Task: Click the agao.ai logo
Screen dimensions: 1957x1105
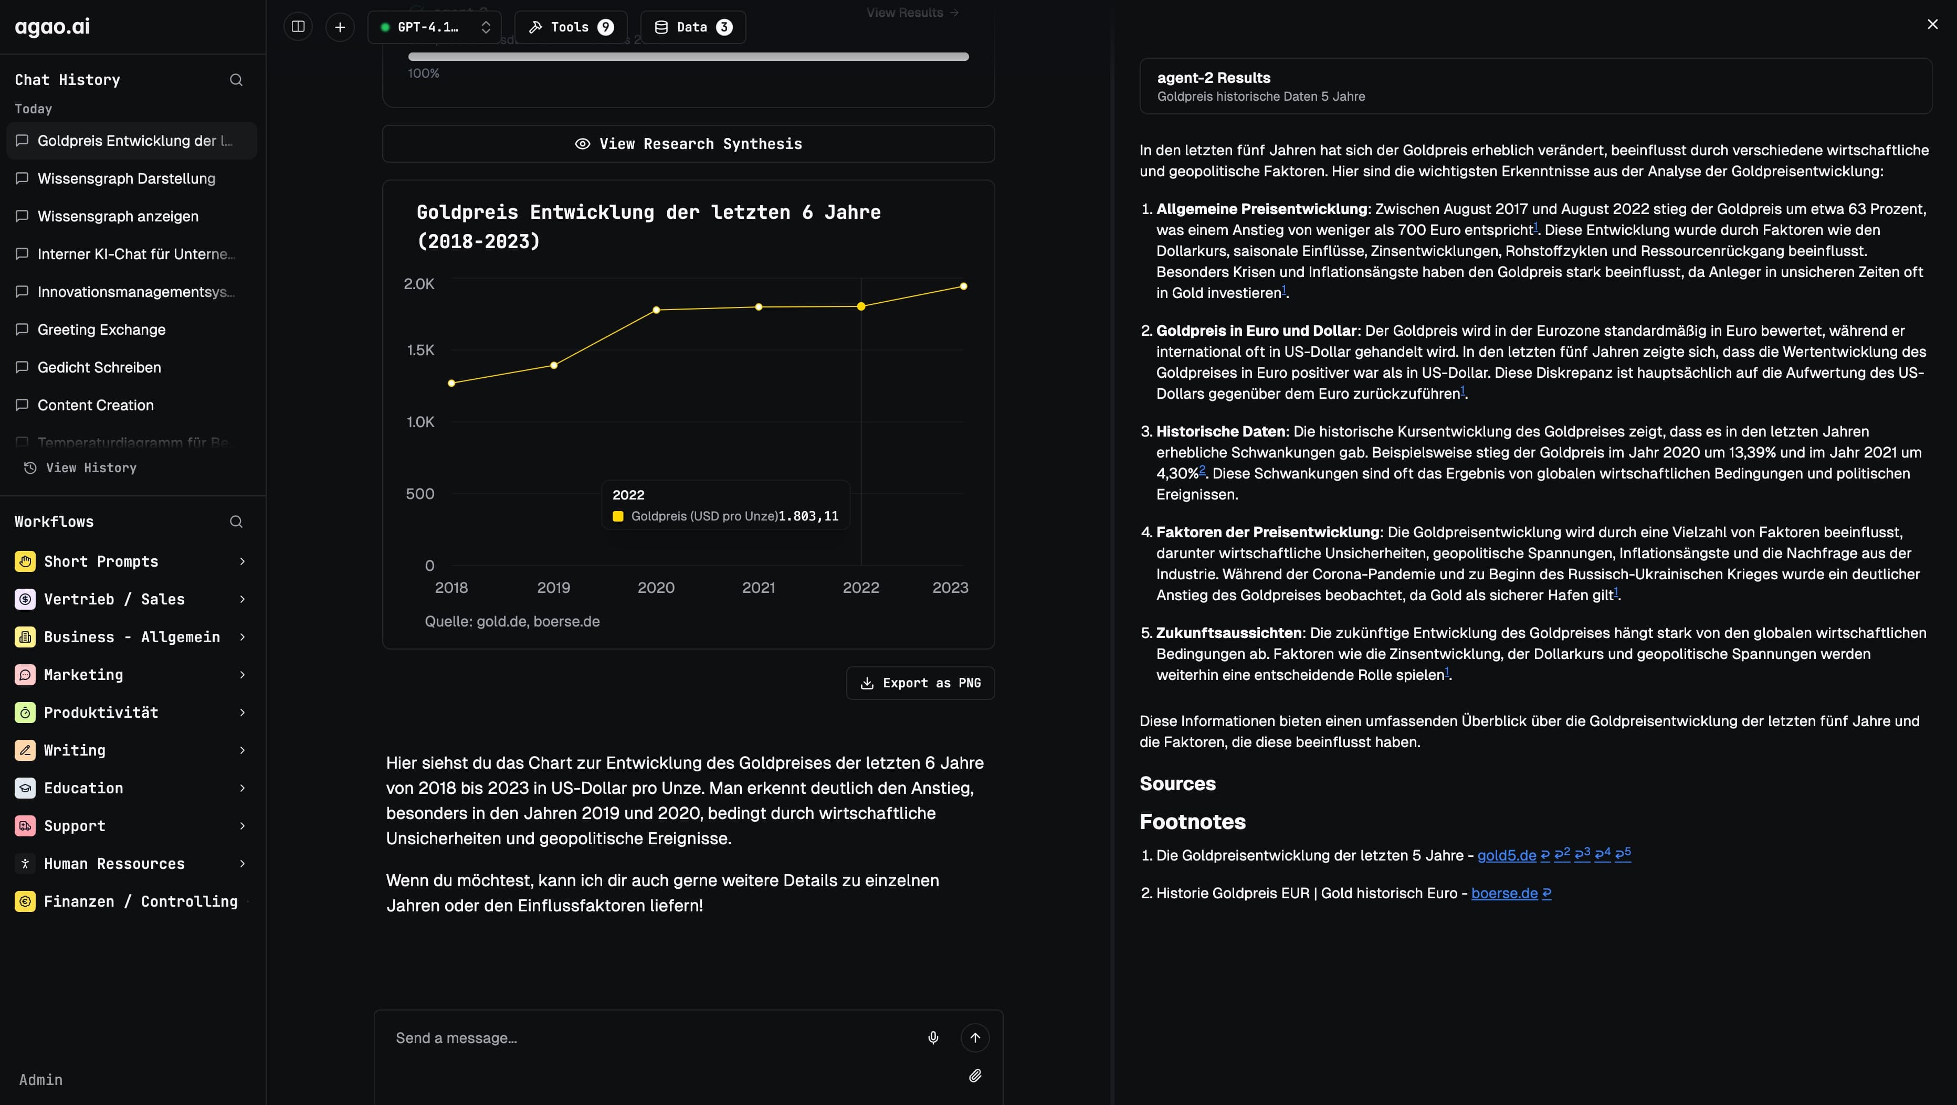Action: [x=52, y=27]
